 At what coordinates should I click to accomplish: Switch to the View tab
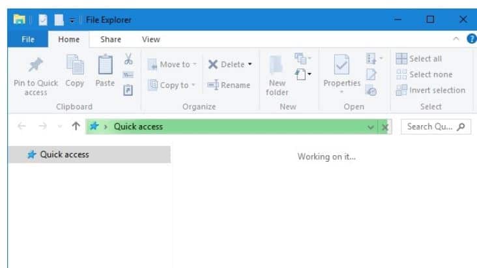point(151,39)
